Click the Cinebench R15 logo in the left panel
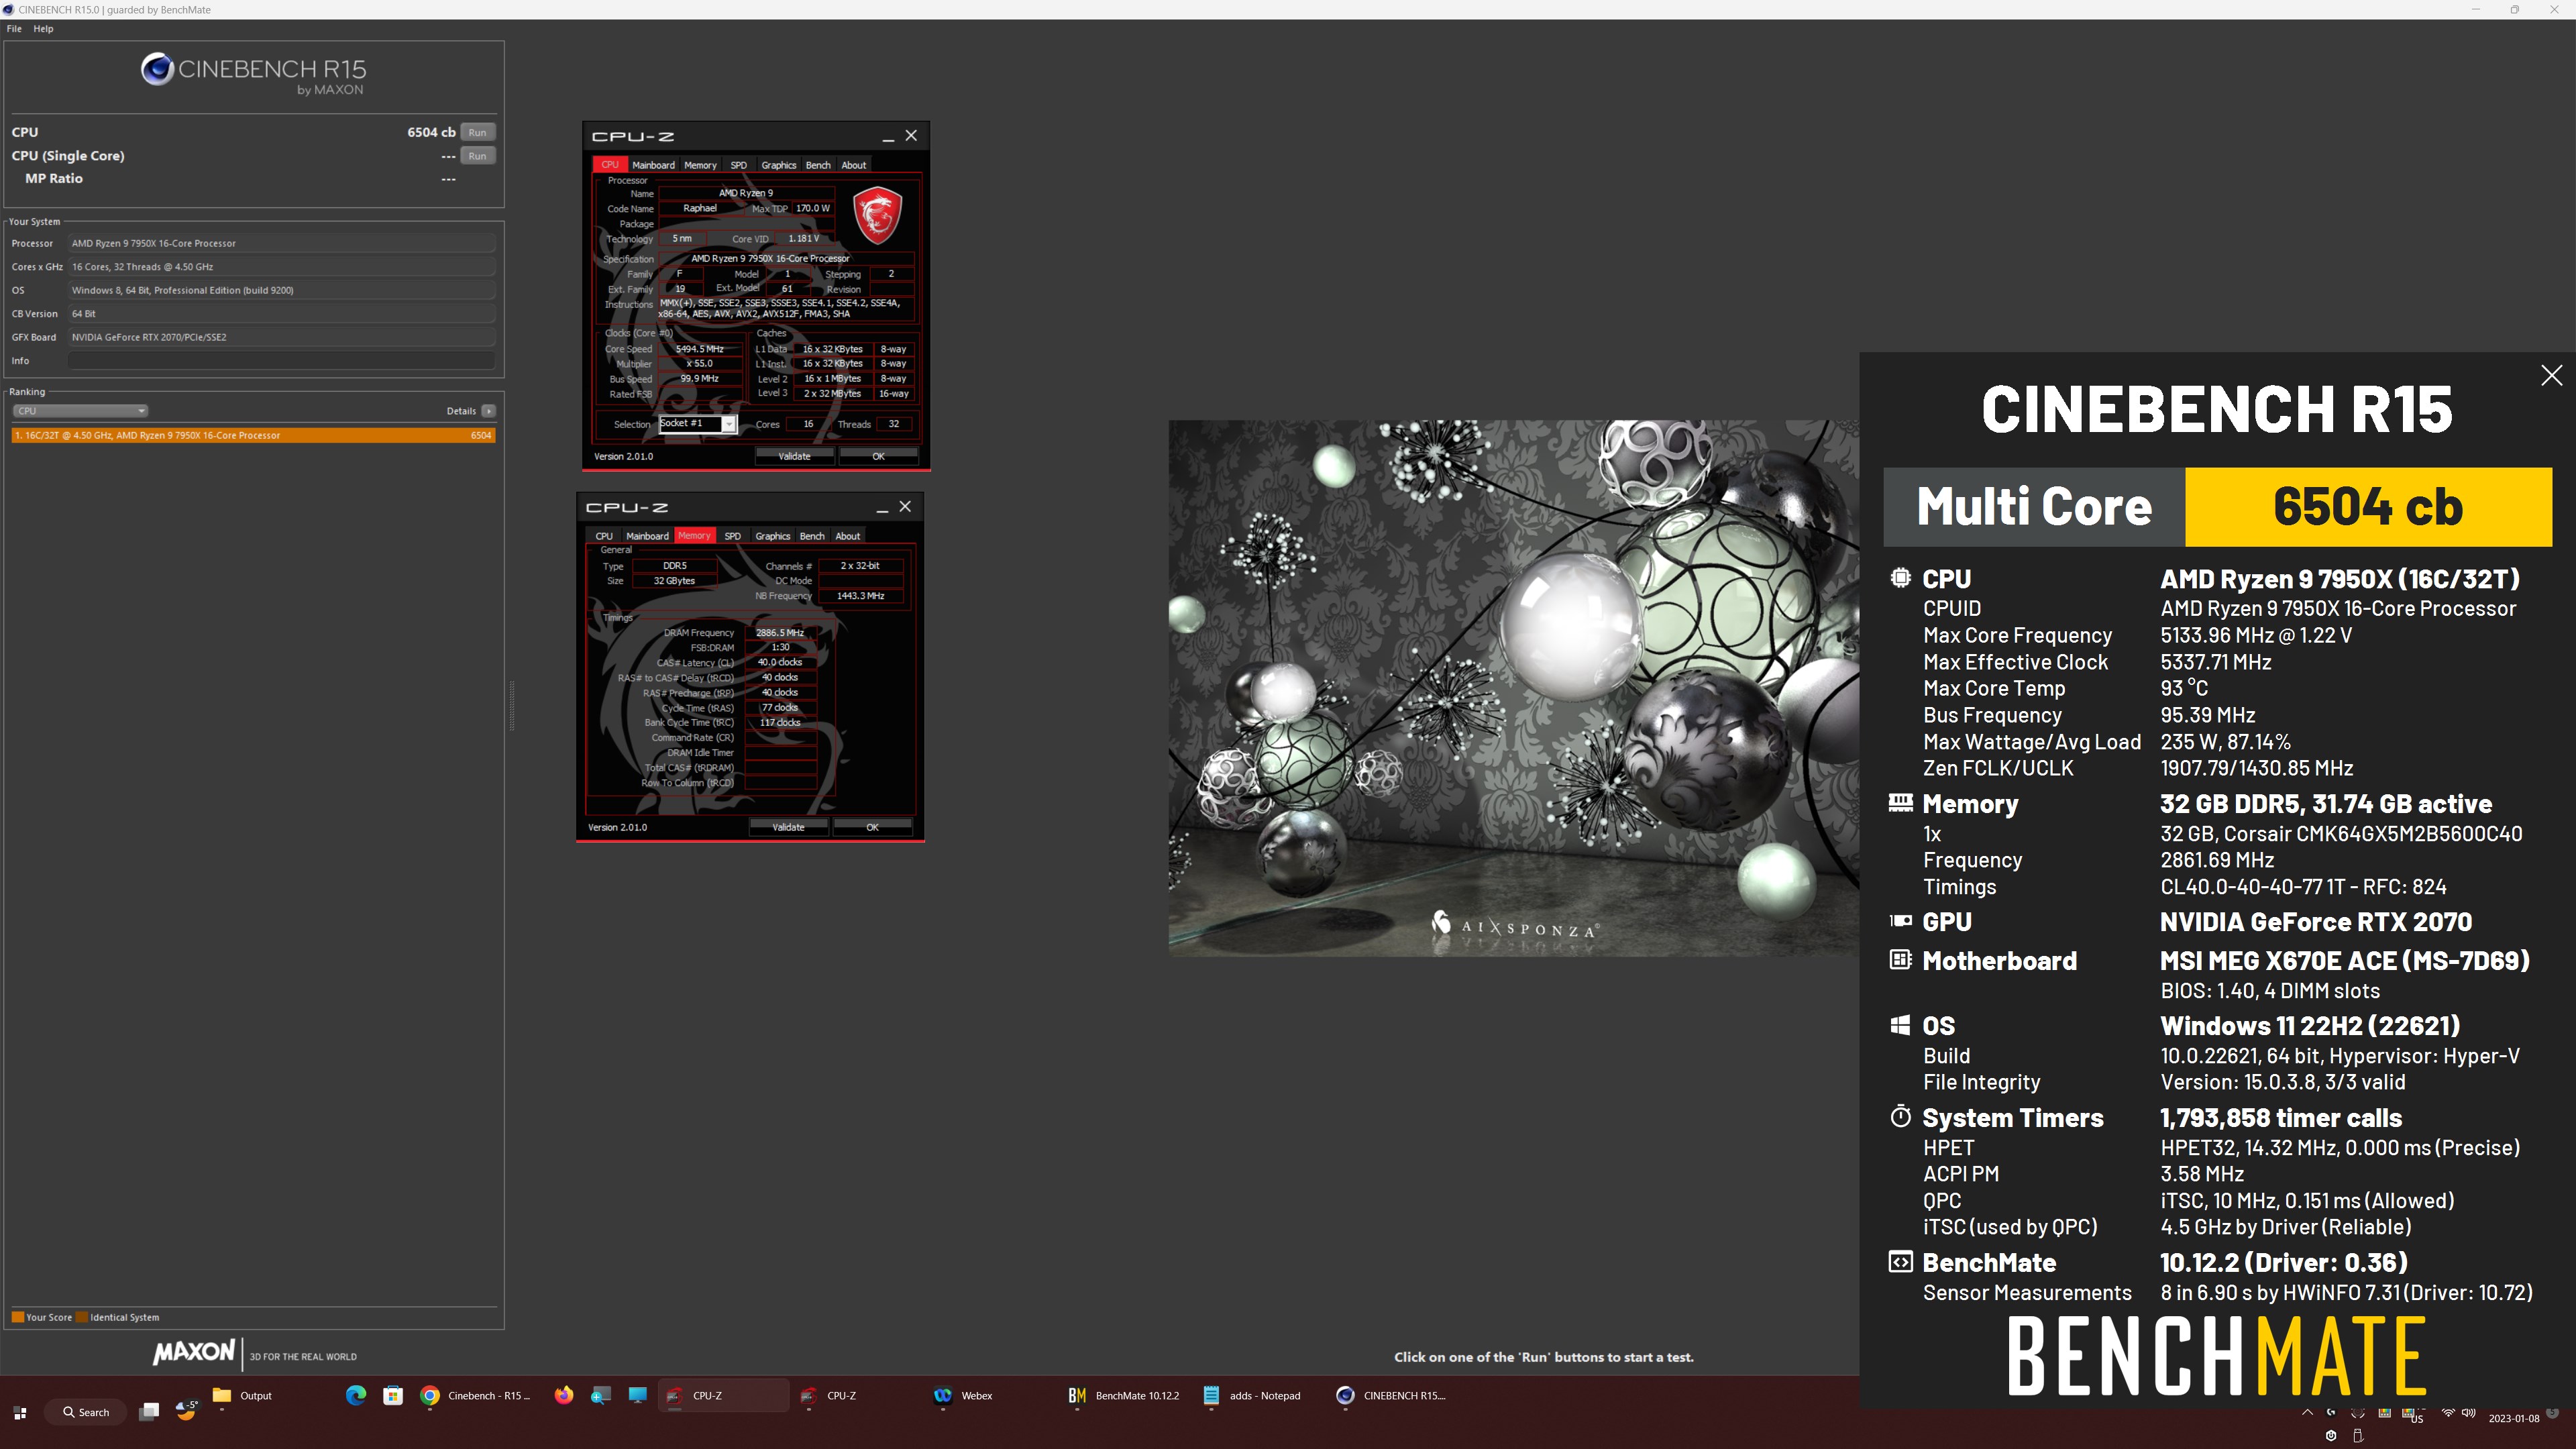 pyautogui.click(x=253, y=74)
